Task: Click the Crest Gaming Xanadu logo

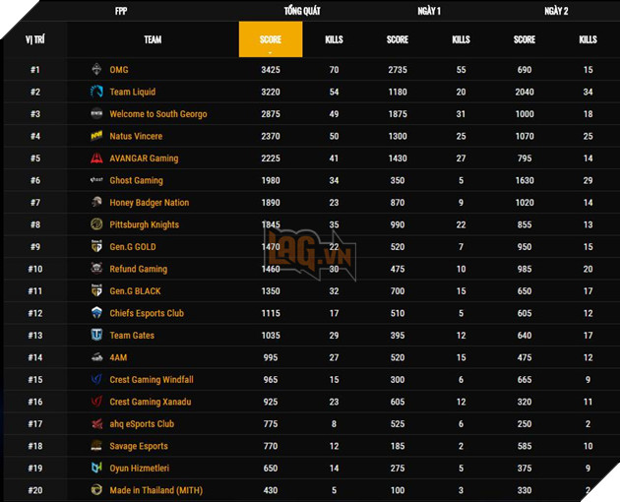Action: click(96, 402)
